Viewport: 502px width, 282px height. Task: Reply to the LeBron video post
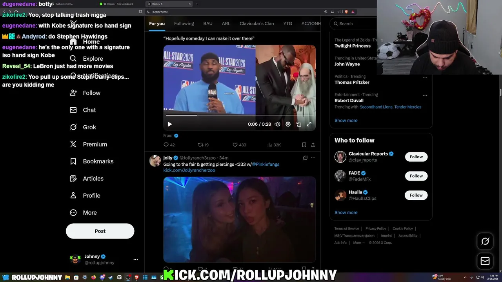click(169, 145)
